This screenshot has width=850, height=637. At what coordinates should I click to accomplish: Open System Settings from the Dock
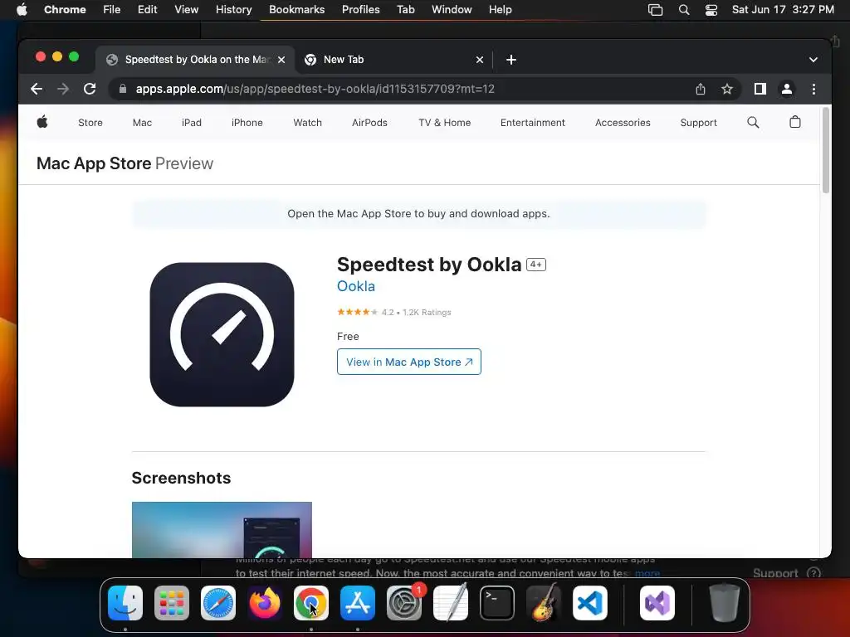click(x=404, y=603)
